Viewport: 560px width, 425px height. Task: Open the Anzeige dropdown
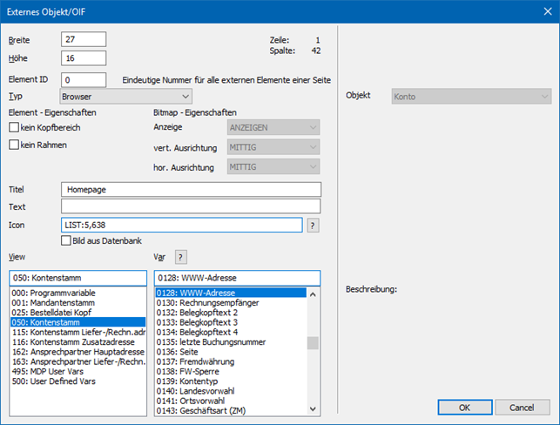coord(273,128)
